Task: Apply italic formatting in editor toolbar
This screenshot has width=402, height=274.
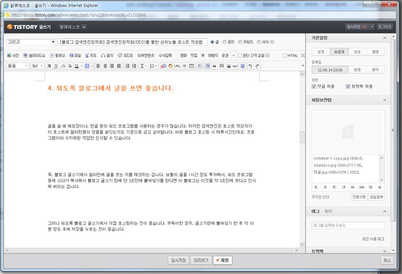Action: pyautogui.click(x=63, y=66)
